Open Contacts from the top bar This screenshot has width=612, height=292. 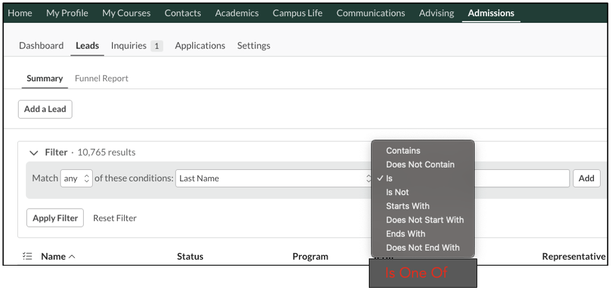pyautogui.click(x=183, y=13)
